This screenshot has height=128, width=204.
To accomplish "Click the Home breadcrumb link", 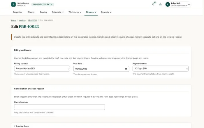I will coord(13,20).
